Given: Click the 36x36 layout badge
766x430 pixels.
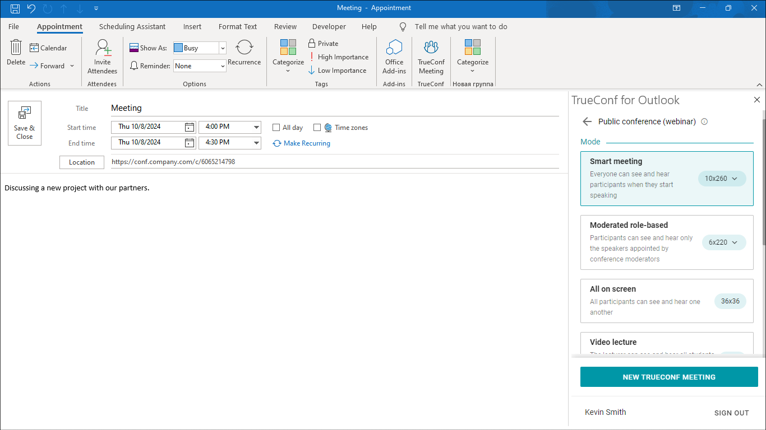Looking at the screenshot, I should (x=730, y=301).
